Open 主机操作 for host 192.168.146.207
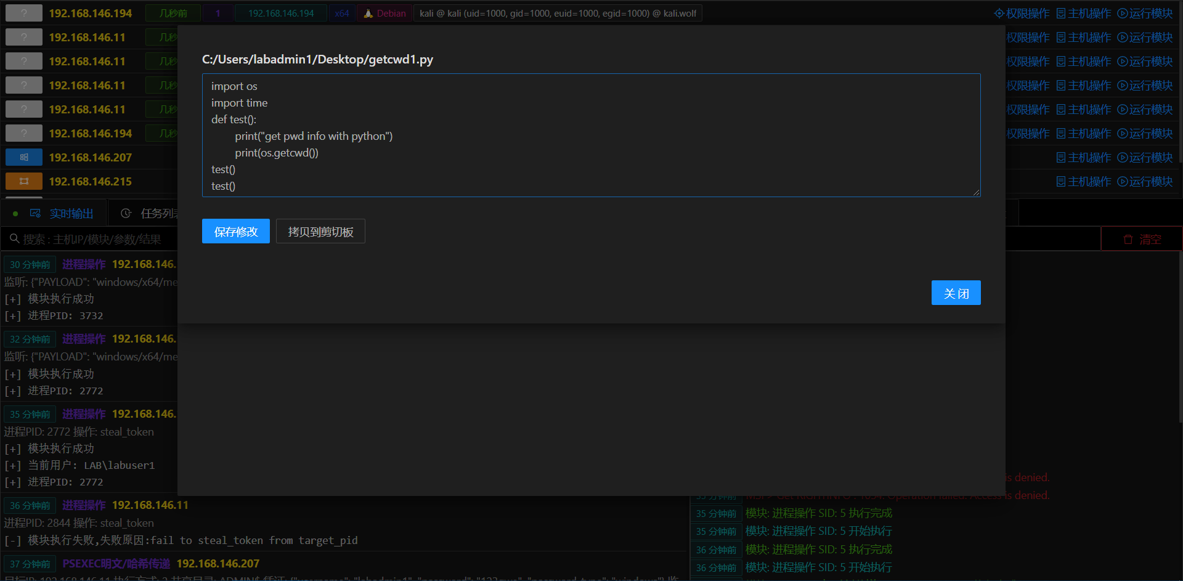 click(x=1084, y=157)
